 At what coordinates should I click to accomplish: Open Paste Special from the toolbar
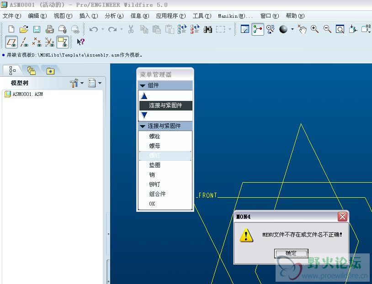170,29
